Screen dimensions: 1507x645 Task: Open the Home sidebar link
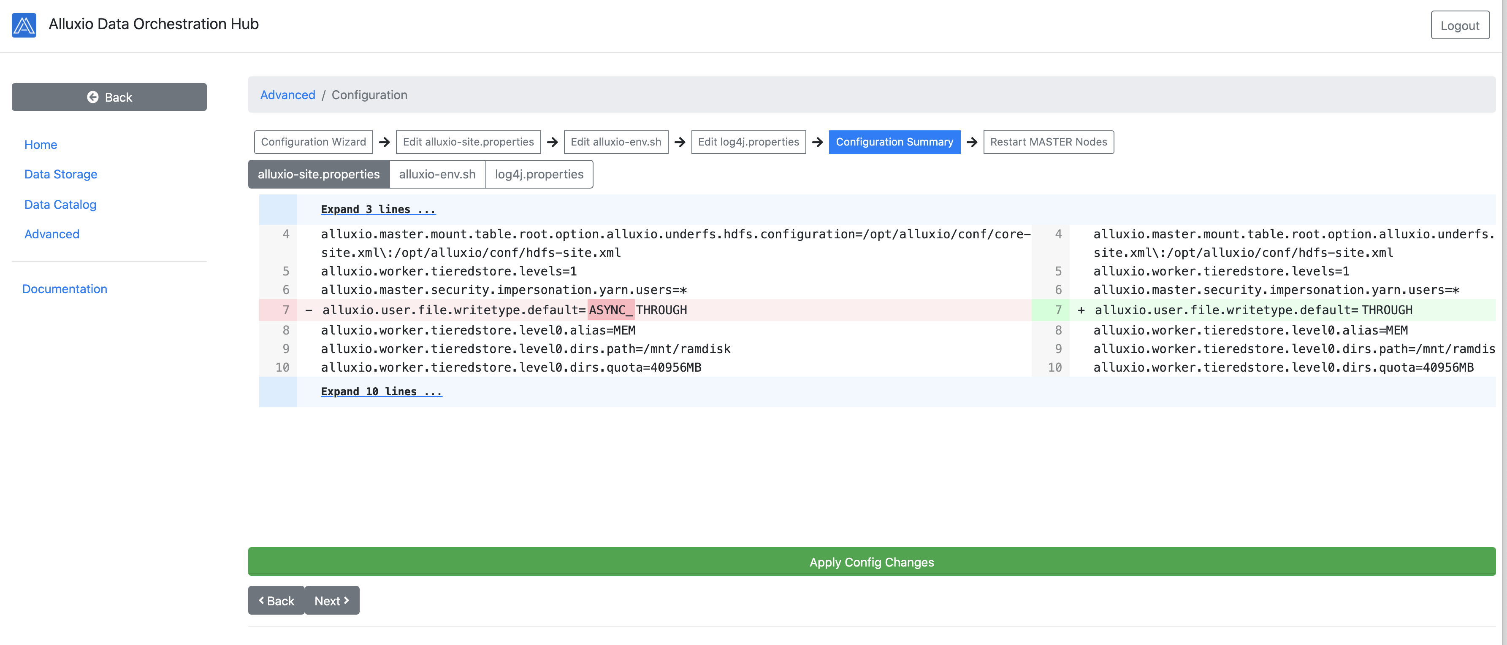click(41, 144)
